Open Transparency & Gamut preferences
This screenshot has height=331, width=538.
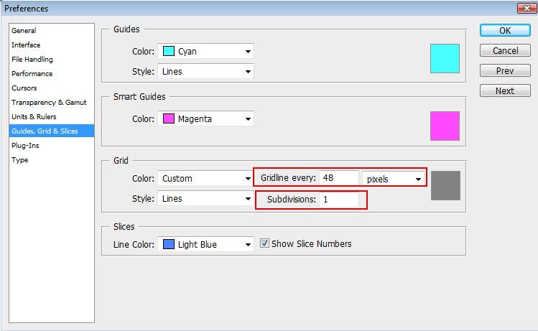tap(47, 103)
